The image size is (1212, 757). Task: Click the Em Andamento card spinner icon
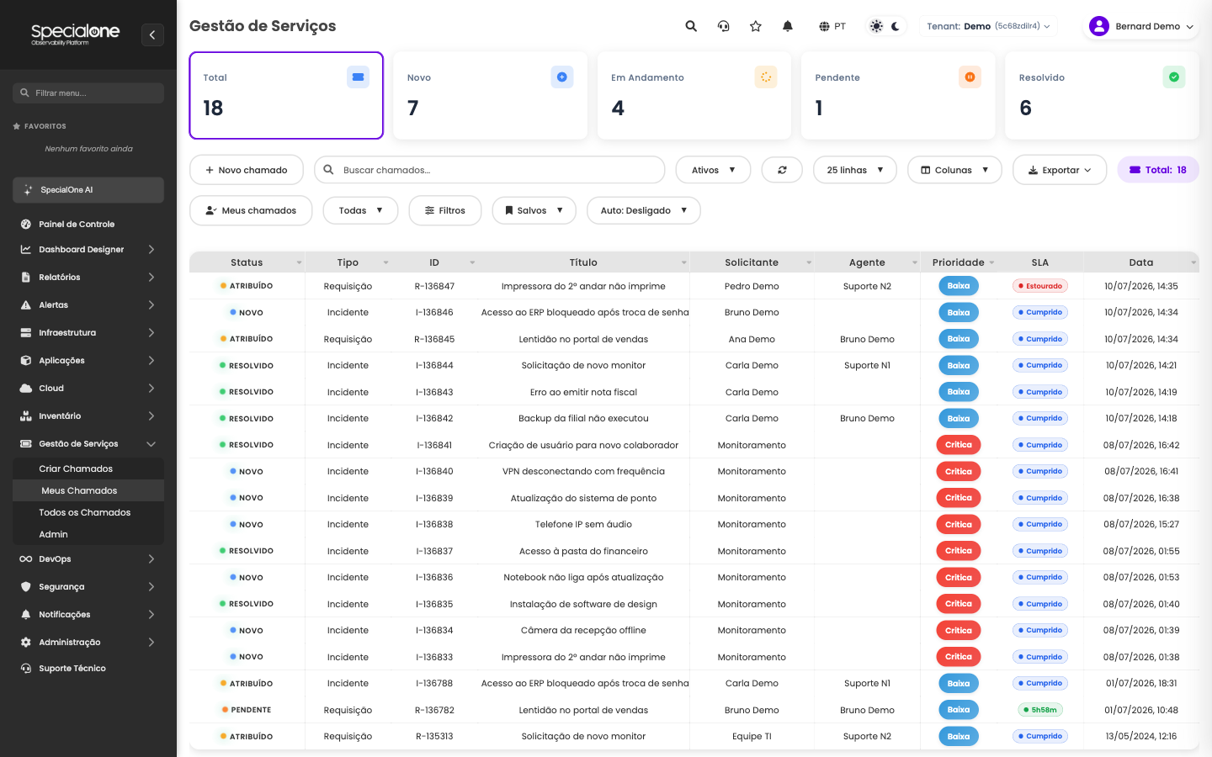tap(766, 77)
